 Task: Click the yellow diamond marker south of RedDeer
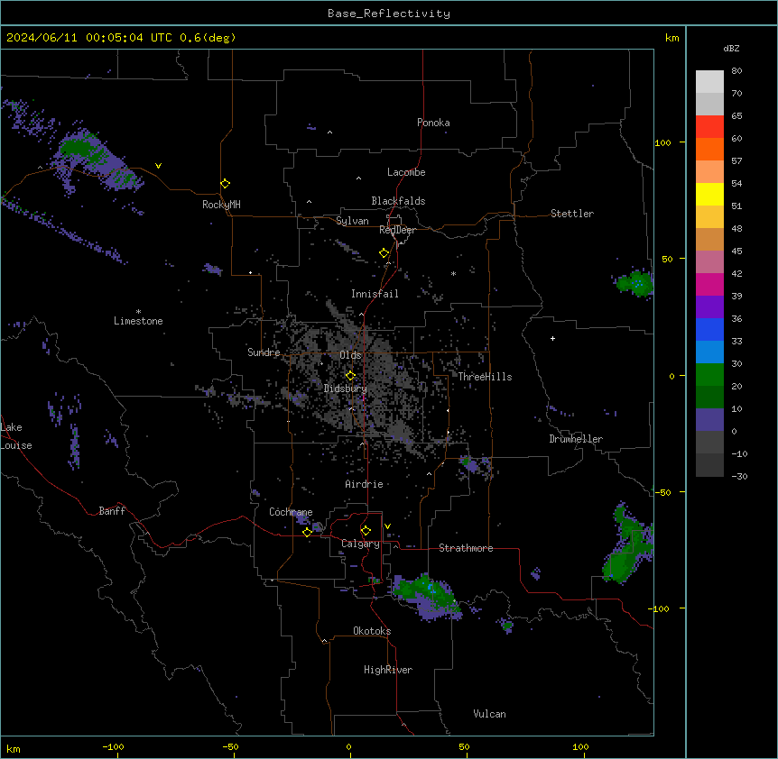[384, 253]
